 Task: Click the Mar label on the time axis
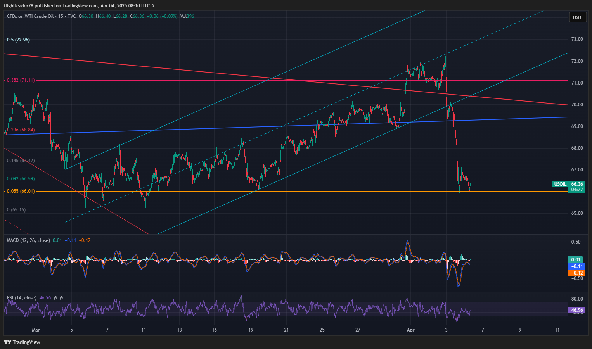tap(36, 330)
